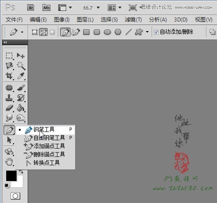
Task: Choose 删除锚点工具 from the flyout
Action: pyautogui.click(x=46, y=154)
